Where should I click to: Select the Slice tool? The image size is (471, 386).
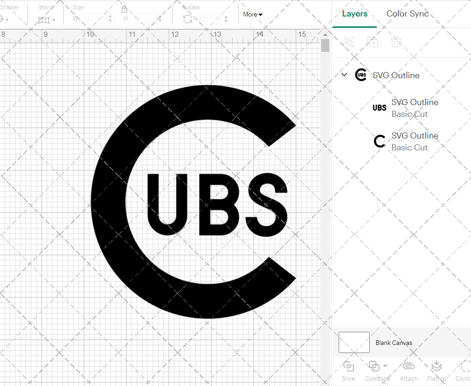(x=348, y=371)
